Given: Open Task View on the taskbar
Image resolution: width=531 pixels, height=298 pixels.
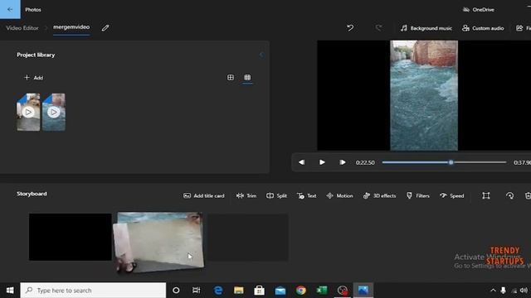Looking at the screenshot, I should point(196,291).
